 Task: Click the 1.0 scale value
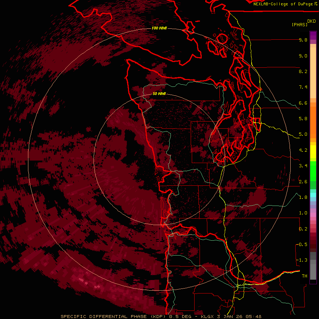[303, 213]
